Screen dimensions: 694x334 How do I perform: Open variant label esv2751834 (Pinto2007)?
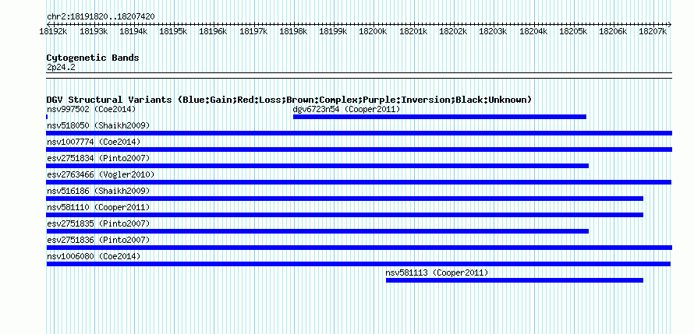(98, 158)
